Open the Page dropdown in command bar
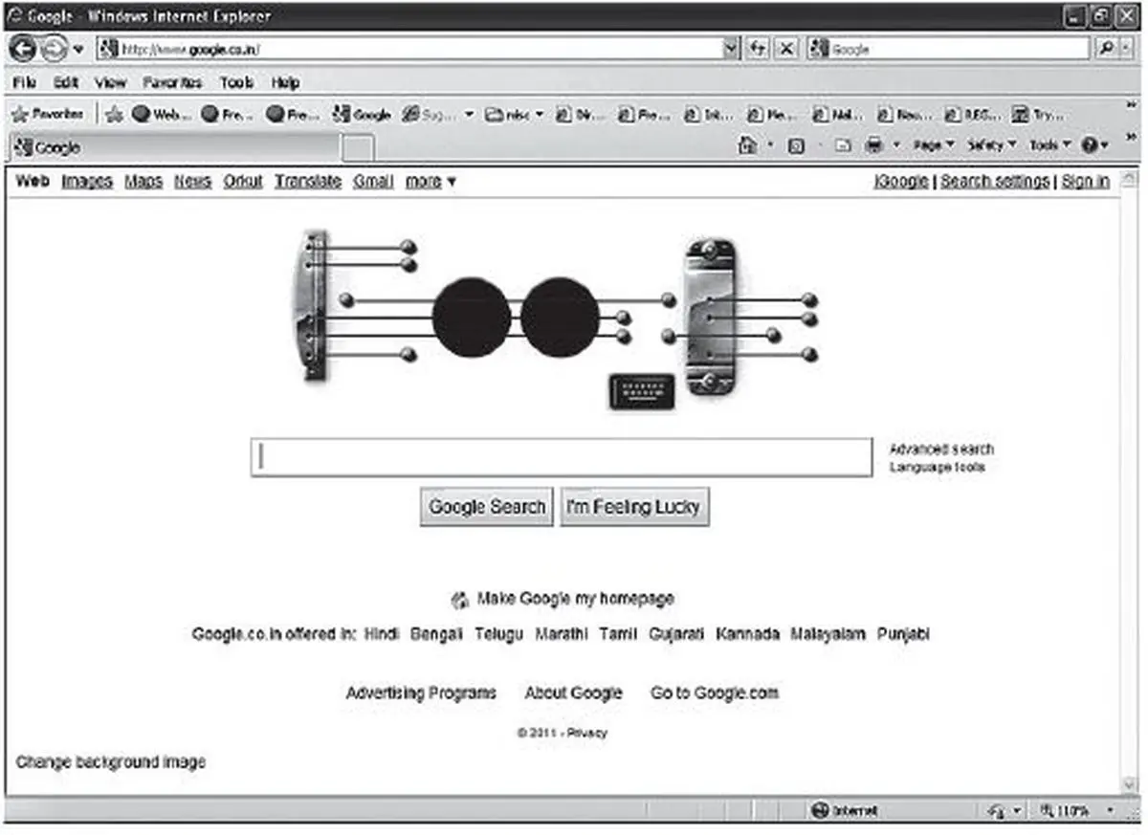The image size is (1148, 835). 934,145
